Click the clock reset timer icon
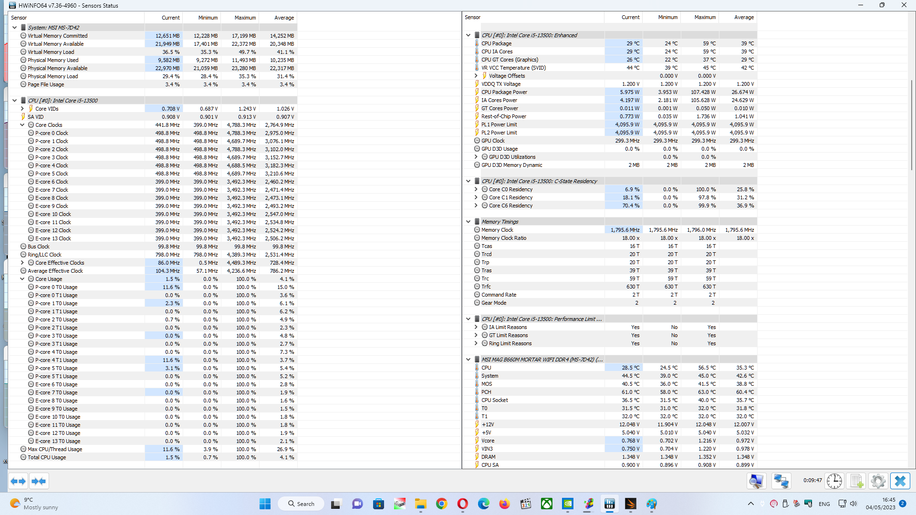The width and height of the screenshot is (916, 515). 834,481
